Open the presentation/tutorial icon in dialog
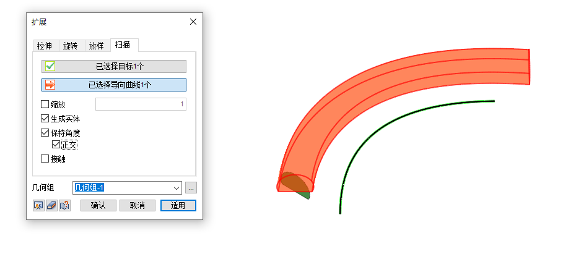The image size is (576, 254). [38, 206]
